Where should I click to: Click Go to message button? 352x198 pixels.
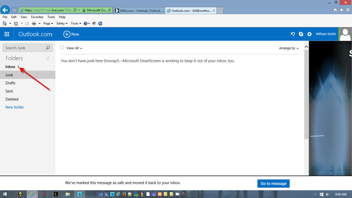coord(273,183)
